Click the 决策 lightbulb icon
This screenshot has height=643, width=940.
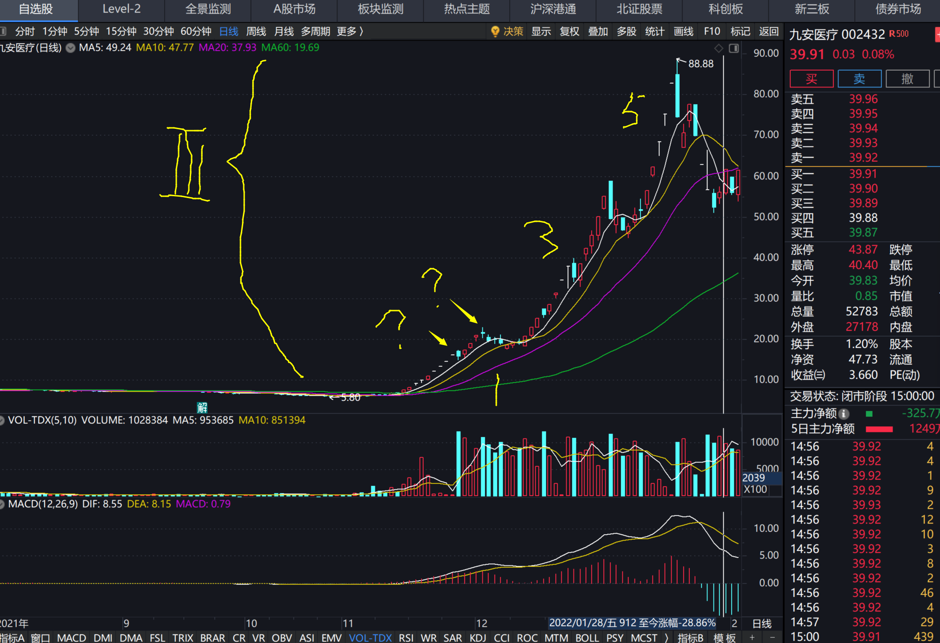495,32
